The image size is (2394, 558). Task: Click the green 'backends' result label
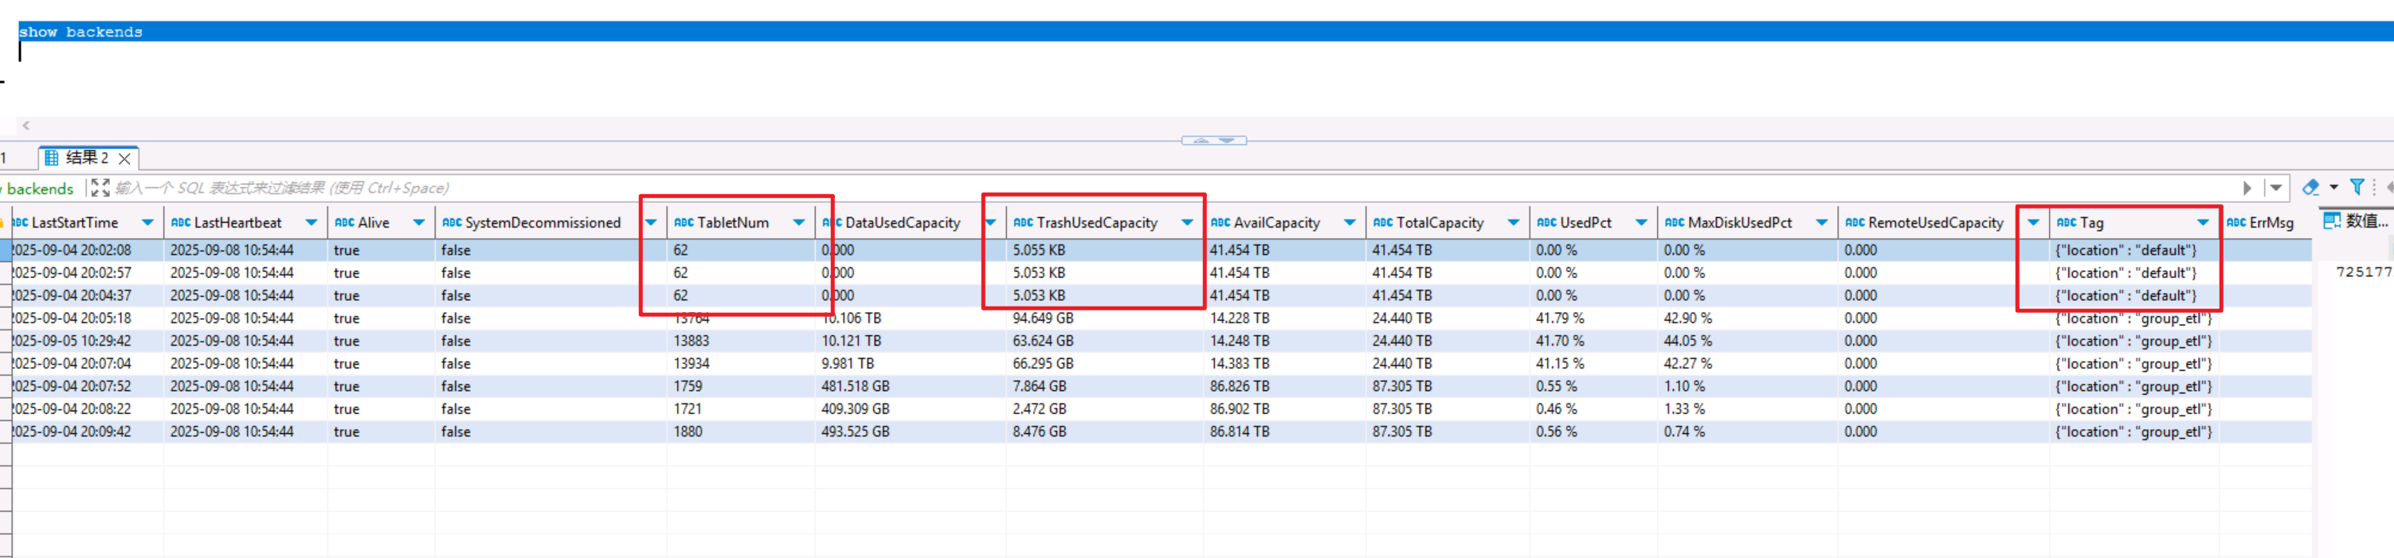pyautogui.click(x=40, y=189)
